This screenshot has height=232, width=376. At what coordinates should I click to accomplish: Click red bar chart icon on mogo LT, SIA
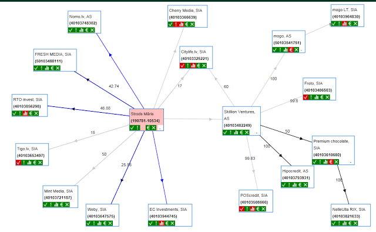(x=345, y=23)
